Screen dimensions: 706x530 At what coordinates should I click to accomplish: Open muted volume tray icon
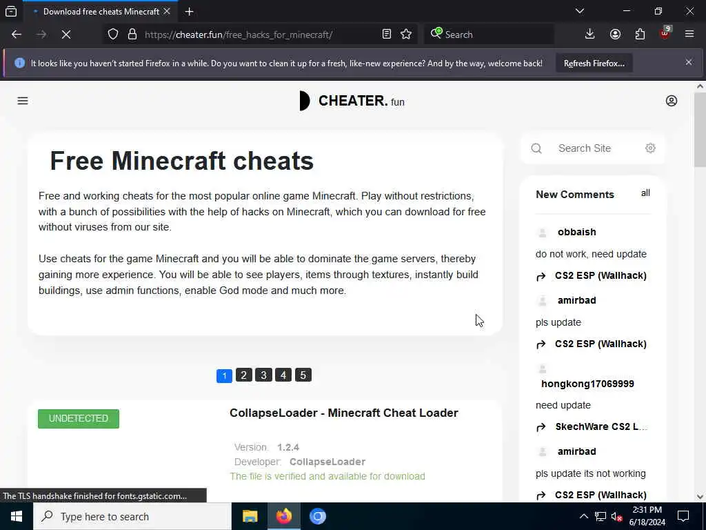point(616,516)
